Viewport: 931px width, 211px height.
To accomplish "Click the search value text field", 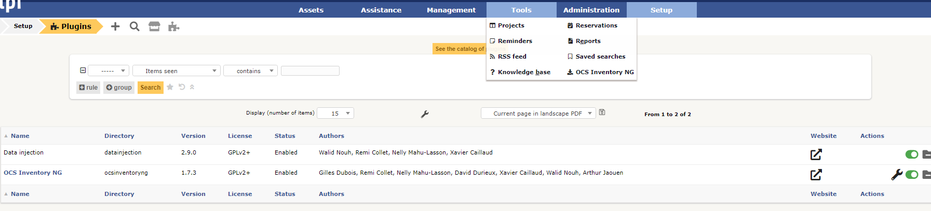I will [310, 71].
